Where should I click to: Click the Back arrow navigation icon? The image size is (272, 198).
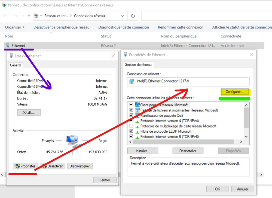coord(5,16)
